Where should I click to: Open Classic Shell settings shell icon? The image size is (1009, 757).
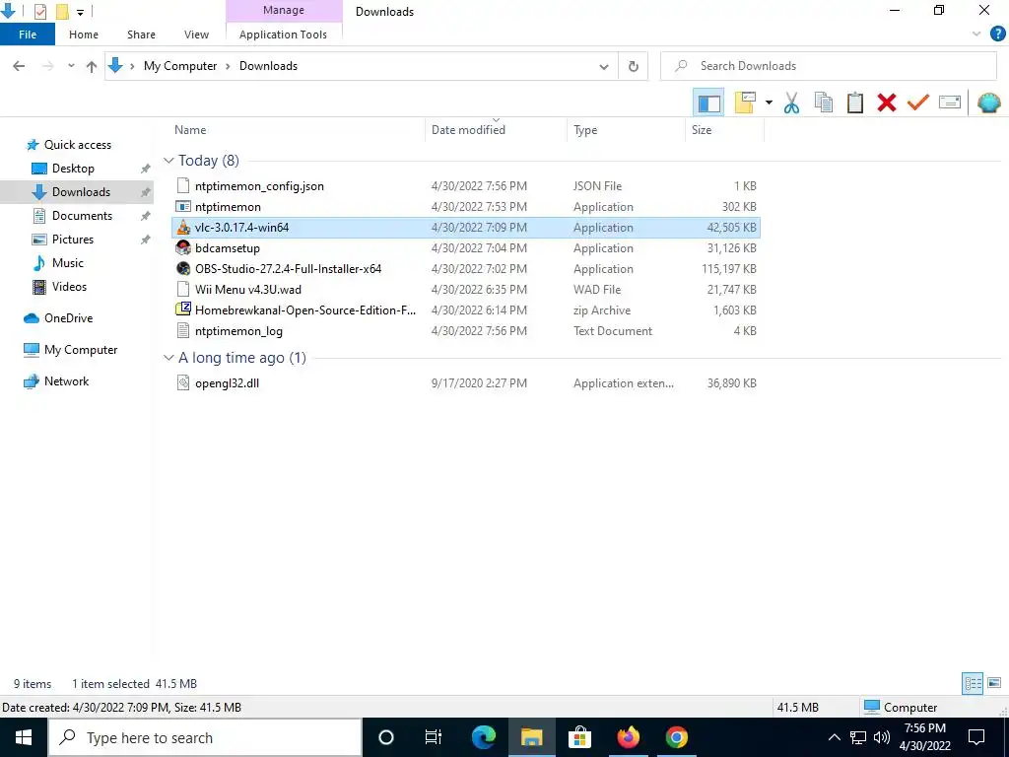point(989,103)
